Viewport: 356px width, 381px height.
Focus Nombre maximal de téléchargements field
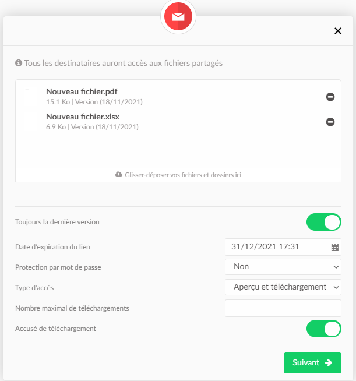point(283,308)
